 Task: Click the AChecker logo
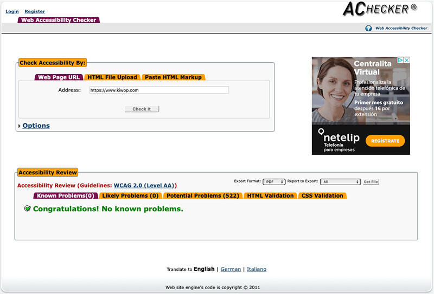(379, 9)
